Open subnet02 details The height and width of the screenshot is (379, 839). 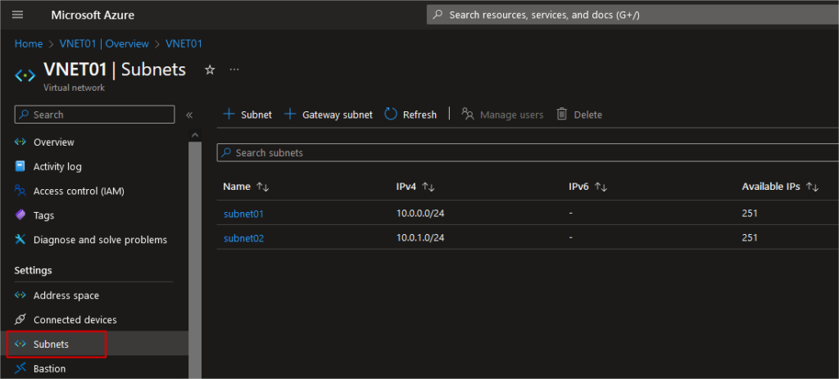[x=243, y=238]
